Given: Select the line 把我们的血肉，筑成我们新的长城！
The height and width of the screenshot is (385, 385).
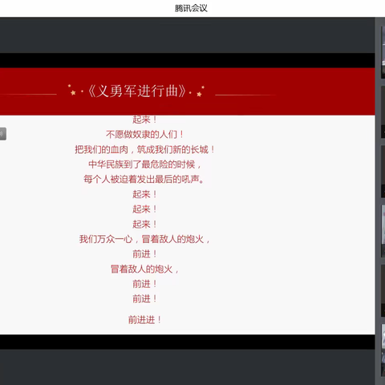Looking at the screenshot, I should pyautogui.click(x=144, y=149).
